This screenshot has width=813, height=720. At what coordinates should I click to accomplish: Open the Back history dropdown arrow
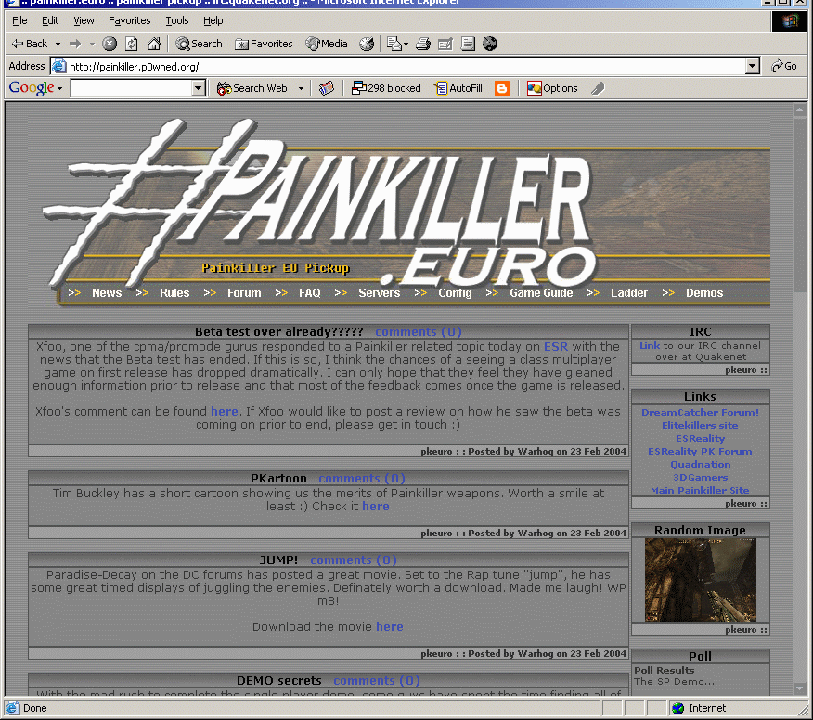pyautogui.click(x=58, y=44)
